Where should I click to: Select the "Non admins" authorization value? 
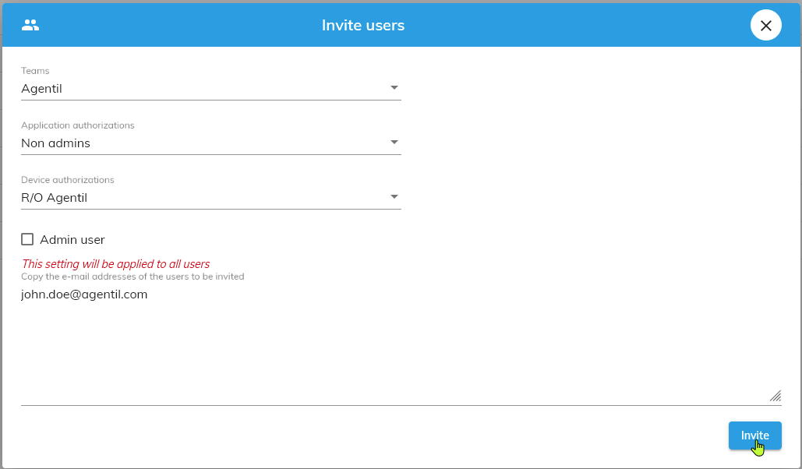pyautogui.click(x=56, y=143)
